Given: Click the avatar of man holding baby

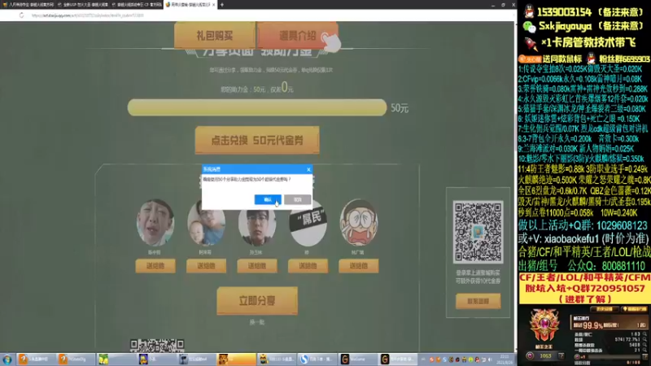Looking at the screenshot, I should 206,223.
